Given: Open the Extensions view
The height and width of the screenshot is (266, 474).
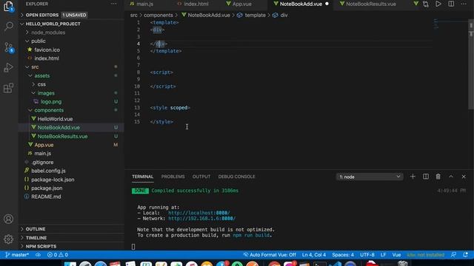Looking at the screenshot, I should click(8, 88).
